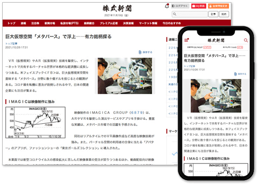Open the red My株価 button
The image size is (260, 185).
[x=198, y=6]
